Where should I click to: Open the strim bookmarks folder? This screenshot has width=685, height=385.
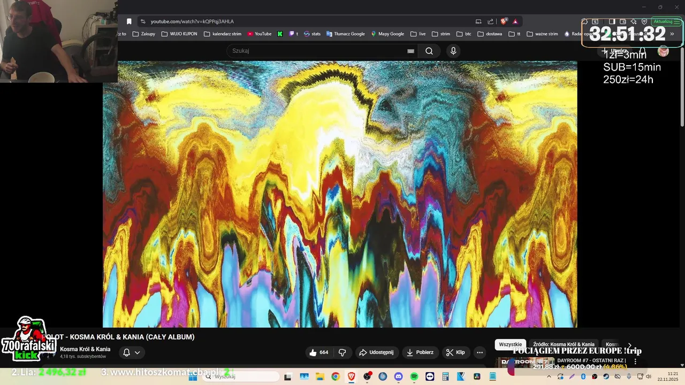pos(441,34)
